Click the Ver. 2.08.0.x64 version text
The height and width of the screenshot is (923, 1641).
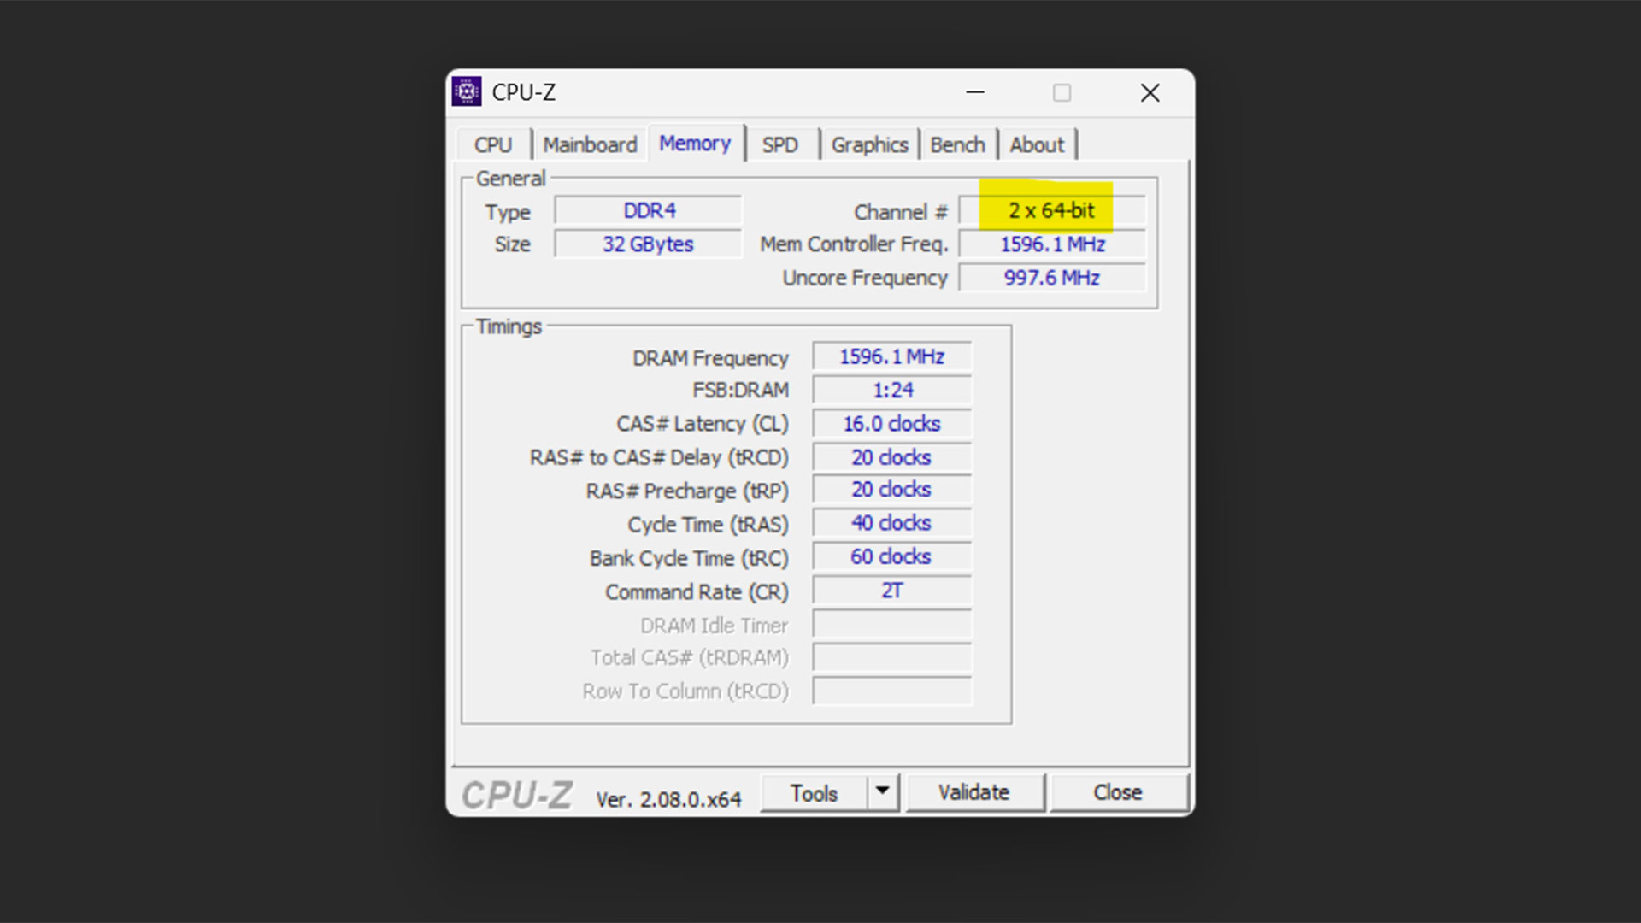(x=668, y=799)
